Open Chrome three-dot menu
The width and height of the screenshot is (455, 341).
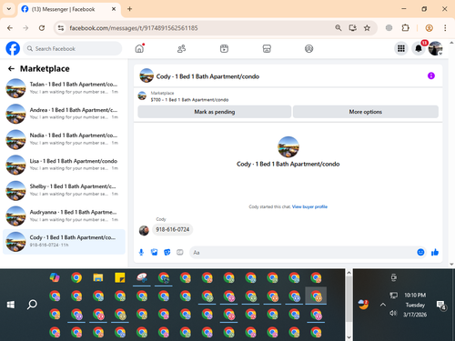(x=445, y=28)
